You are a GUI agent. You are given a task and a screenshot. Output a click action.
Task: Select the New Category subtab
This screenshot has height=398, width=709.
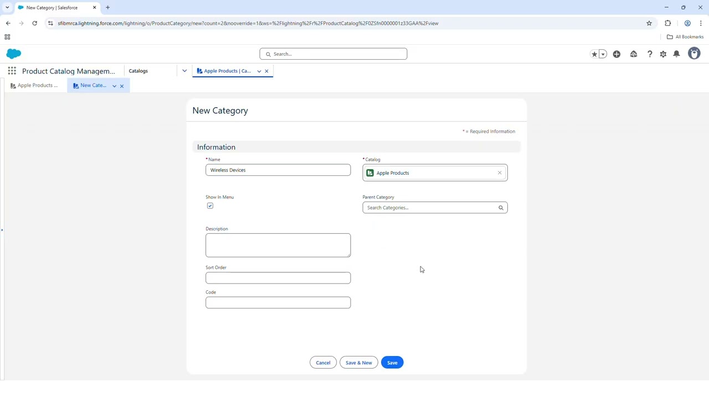pyautogui.click(x=90, y=85)
